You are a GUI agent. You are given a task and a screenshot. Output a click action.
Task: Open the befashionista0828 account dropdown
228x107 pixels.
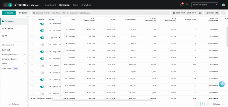(x=205, y=5)
